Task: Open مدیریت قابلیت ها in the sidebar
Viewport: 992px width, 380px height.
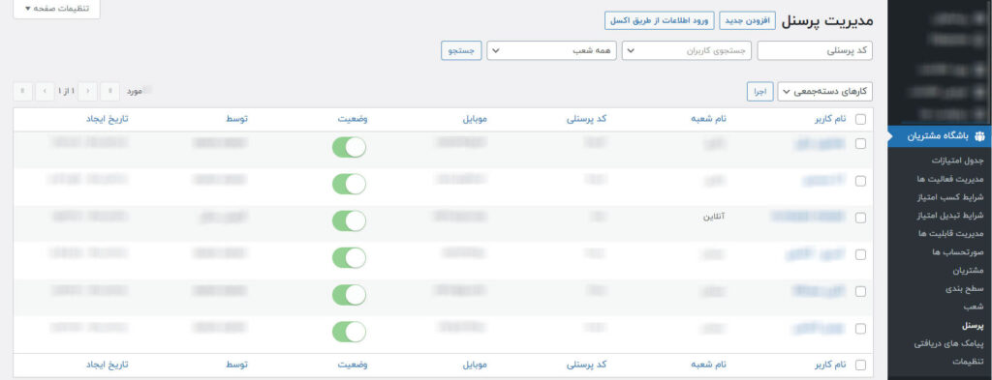Action: pyautogui.click(x=951, y=234)
